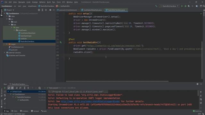Click inspection checkmark at editor top right
The image size is (205, 115).
(201, 13)
